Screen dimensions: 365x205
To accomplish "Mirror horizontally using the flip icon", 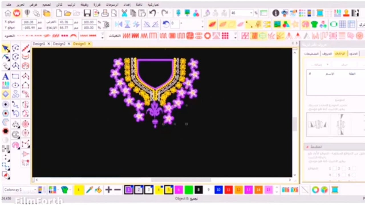I will click(118, 24).
